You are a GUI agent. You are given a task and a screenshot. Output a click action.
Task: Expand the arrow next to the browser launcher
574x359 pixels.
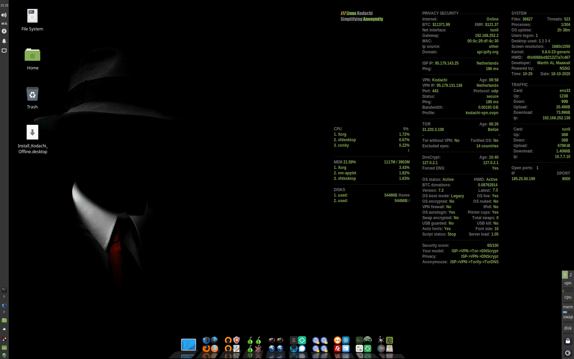pos(4,312)
